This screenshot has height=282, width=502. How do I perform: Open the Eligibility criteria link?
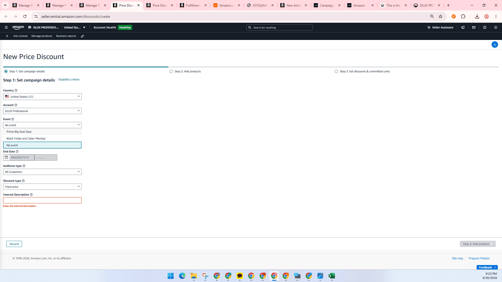[x=69, y=79]
